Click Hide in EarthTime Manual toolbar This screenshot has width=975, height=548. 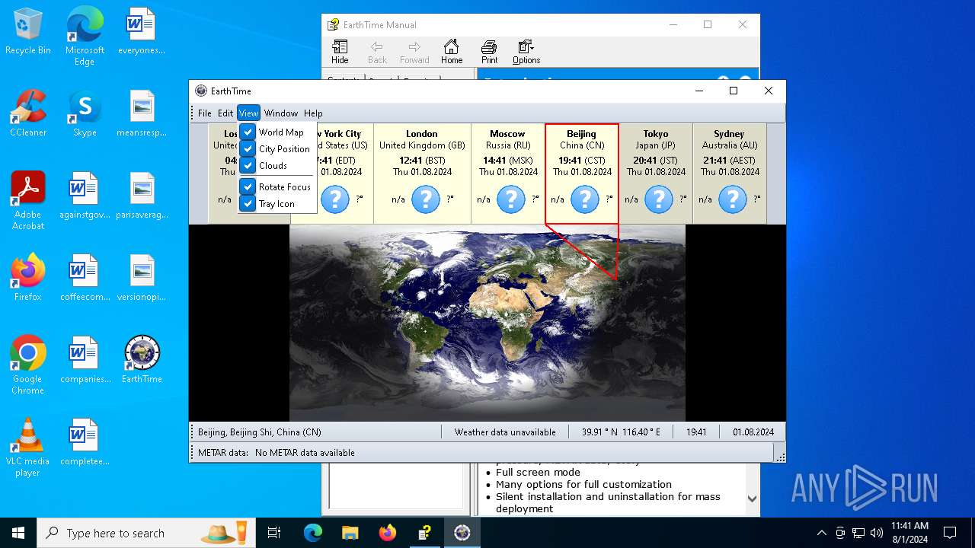click(x=340, y=52)
